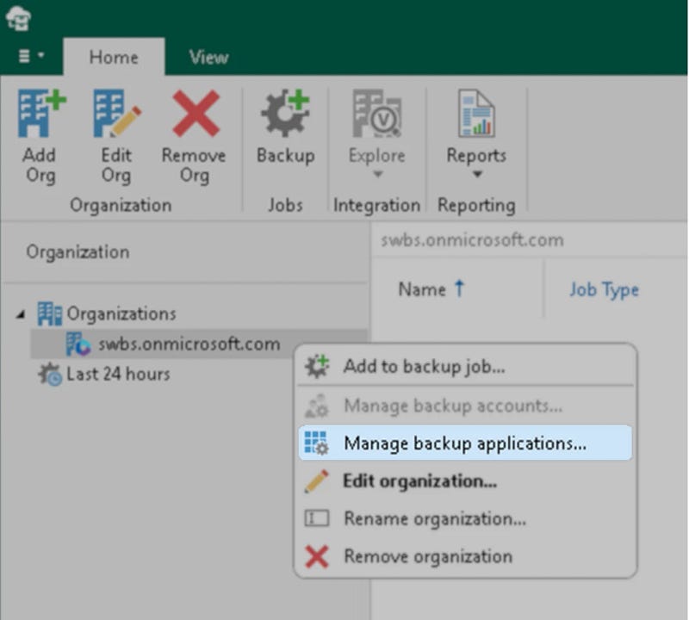Screen dimensions: 689x620
Task: Switch to the View tab
Action: coord(208,57)
